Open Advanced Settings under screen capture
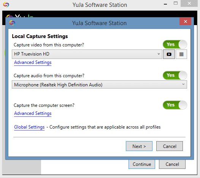 [33, 113]
